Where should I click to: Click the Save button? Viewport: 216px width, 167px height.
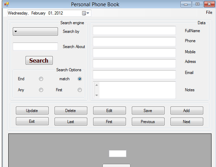pos(148,111)
